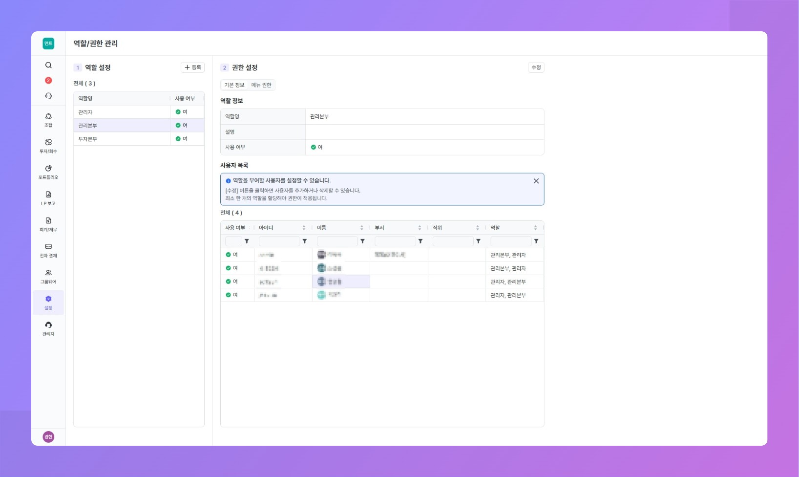Click the 관리본부 value in 역할 정보
Image resolution: width=799 pixels, height=477 pixels.
319,116
